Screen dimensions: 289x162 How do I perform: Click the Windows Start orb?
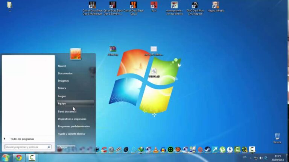point(6,158)
